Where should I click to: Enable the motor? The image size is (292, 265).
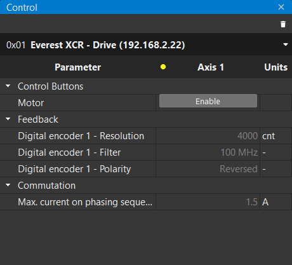pyautogui.click(x=208, y=101)
